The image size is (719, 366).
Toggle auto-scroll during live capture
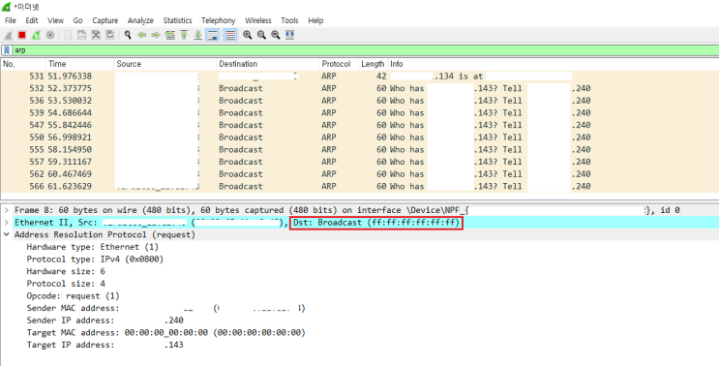(x=212, y=35)
